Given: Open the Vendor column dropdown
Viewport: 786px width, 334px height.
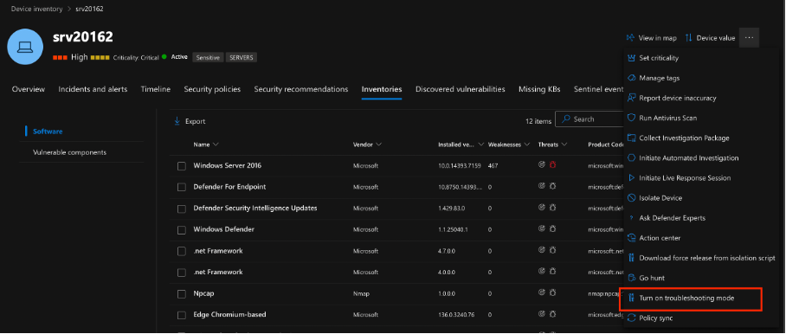Looking at the screenshot, I should tap(378, 145).
